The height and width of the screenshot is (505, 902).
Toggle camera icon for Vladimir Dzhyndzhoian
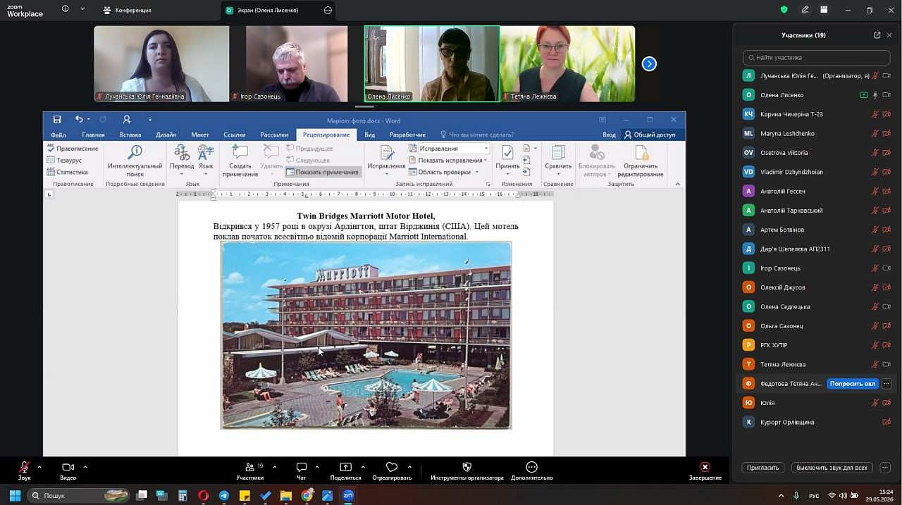tap(886, 172)
